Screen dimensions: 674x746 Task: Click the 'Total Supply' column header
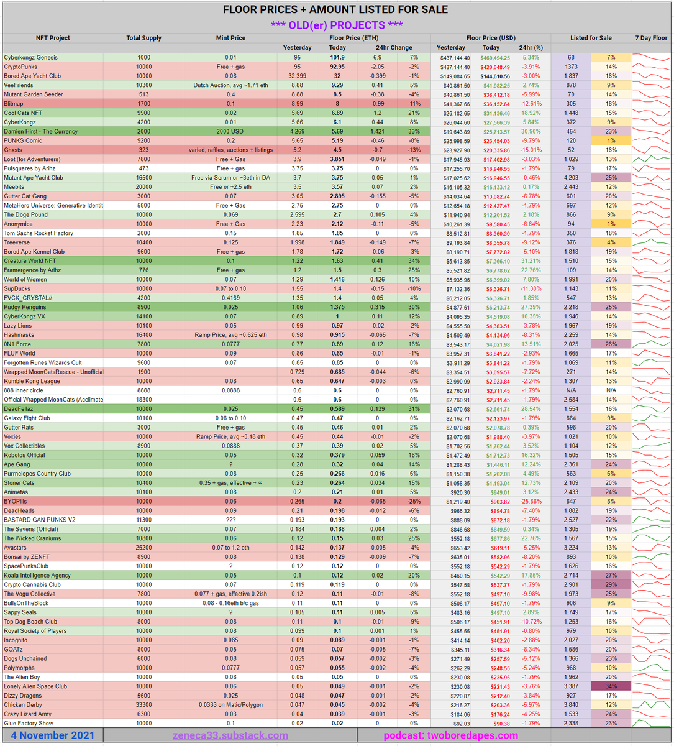pyautogui.click(x=143, y=38)
